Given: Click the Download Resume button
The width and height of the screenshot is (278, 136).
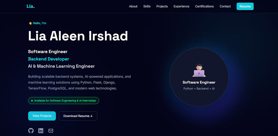Looking at the screenshot, I should (78, 116).
